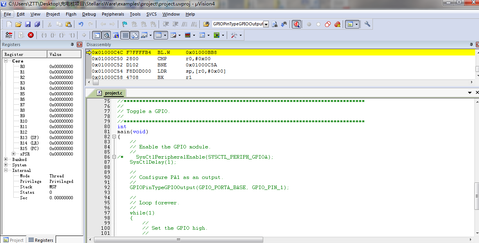This screenshot has width=479, height=243.
Task: Switch to the Project panel tab
Action: coord(13,240)
